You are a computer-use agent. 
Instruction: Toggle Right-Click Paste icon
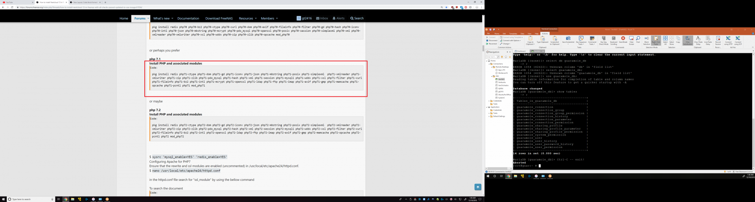pos(656,38)
